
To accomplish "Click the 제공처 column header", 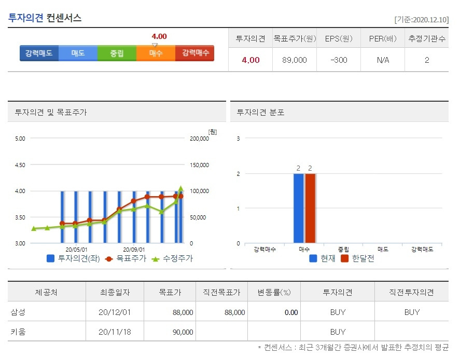I will (x=46, y=292).
